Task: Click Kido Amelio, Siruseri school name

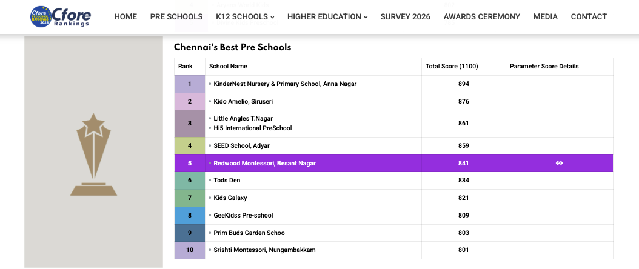Action: point(244,101)
